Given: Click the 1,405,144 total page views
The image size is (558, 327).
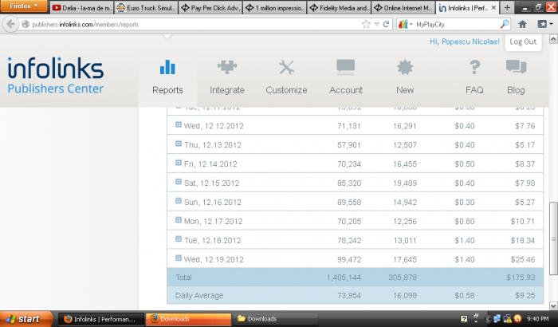Looking at the screenshot, I should pyautogui.click(x=344, y=277).
